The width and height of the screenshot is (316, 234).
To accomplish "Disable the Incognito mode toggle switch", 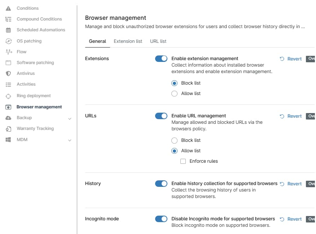I will (161, 219).
